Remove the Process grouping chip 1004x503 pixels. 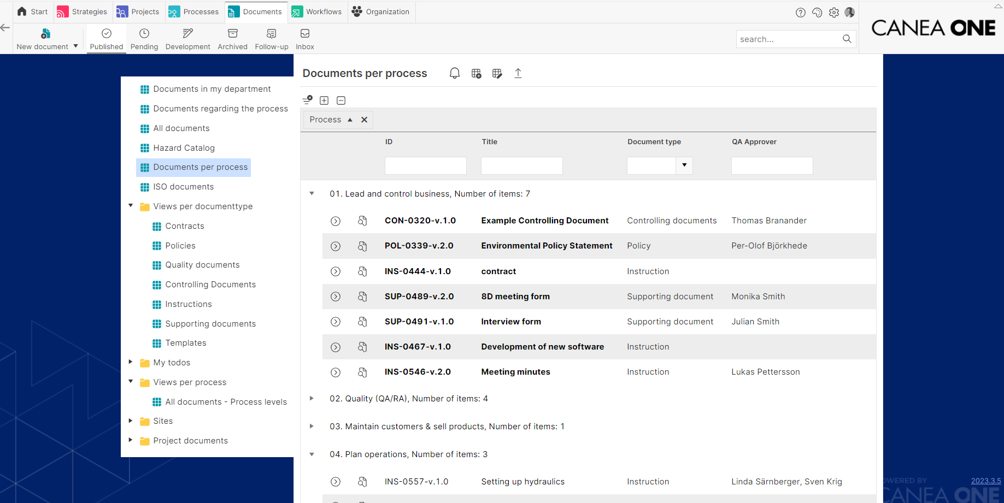(364, 120)
